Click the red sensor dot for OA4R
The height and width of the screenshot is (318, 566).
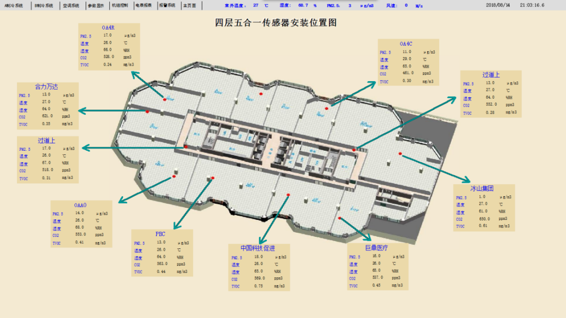(x=164, y=99)
